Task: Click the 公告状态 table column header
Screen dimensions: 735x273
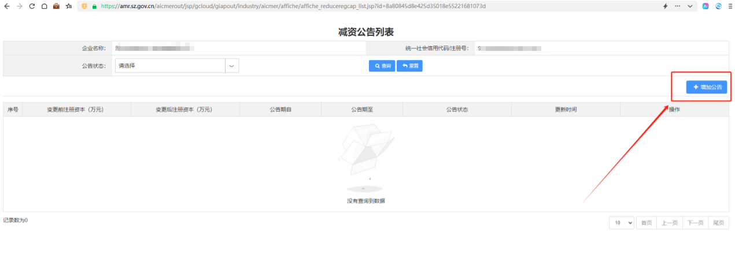Action: 457,110
